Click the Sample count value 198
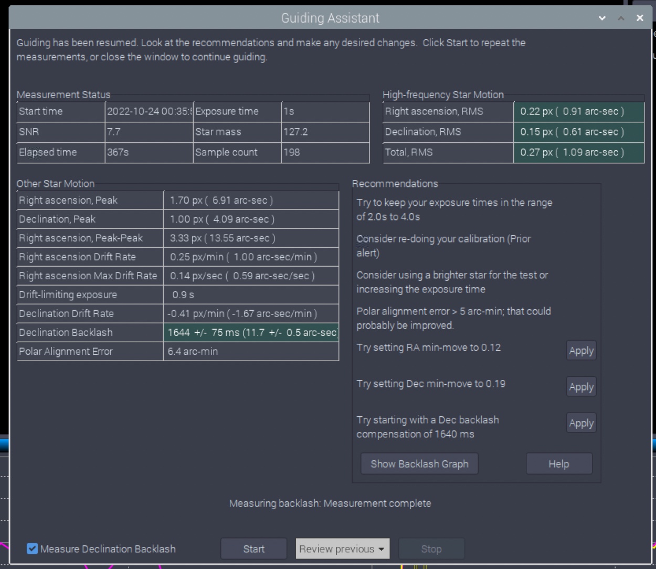Screen dimensions: 656x569 [x=325, y=153]
